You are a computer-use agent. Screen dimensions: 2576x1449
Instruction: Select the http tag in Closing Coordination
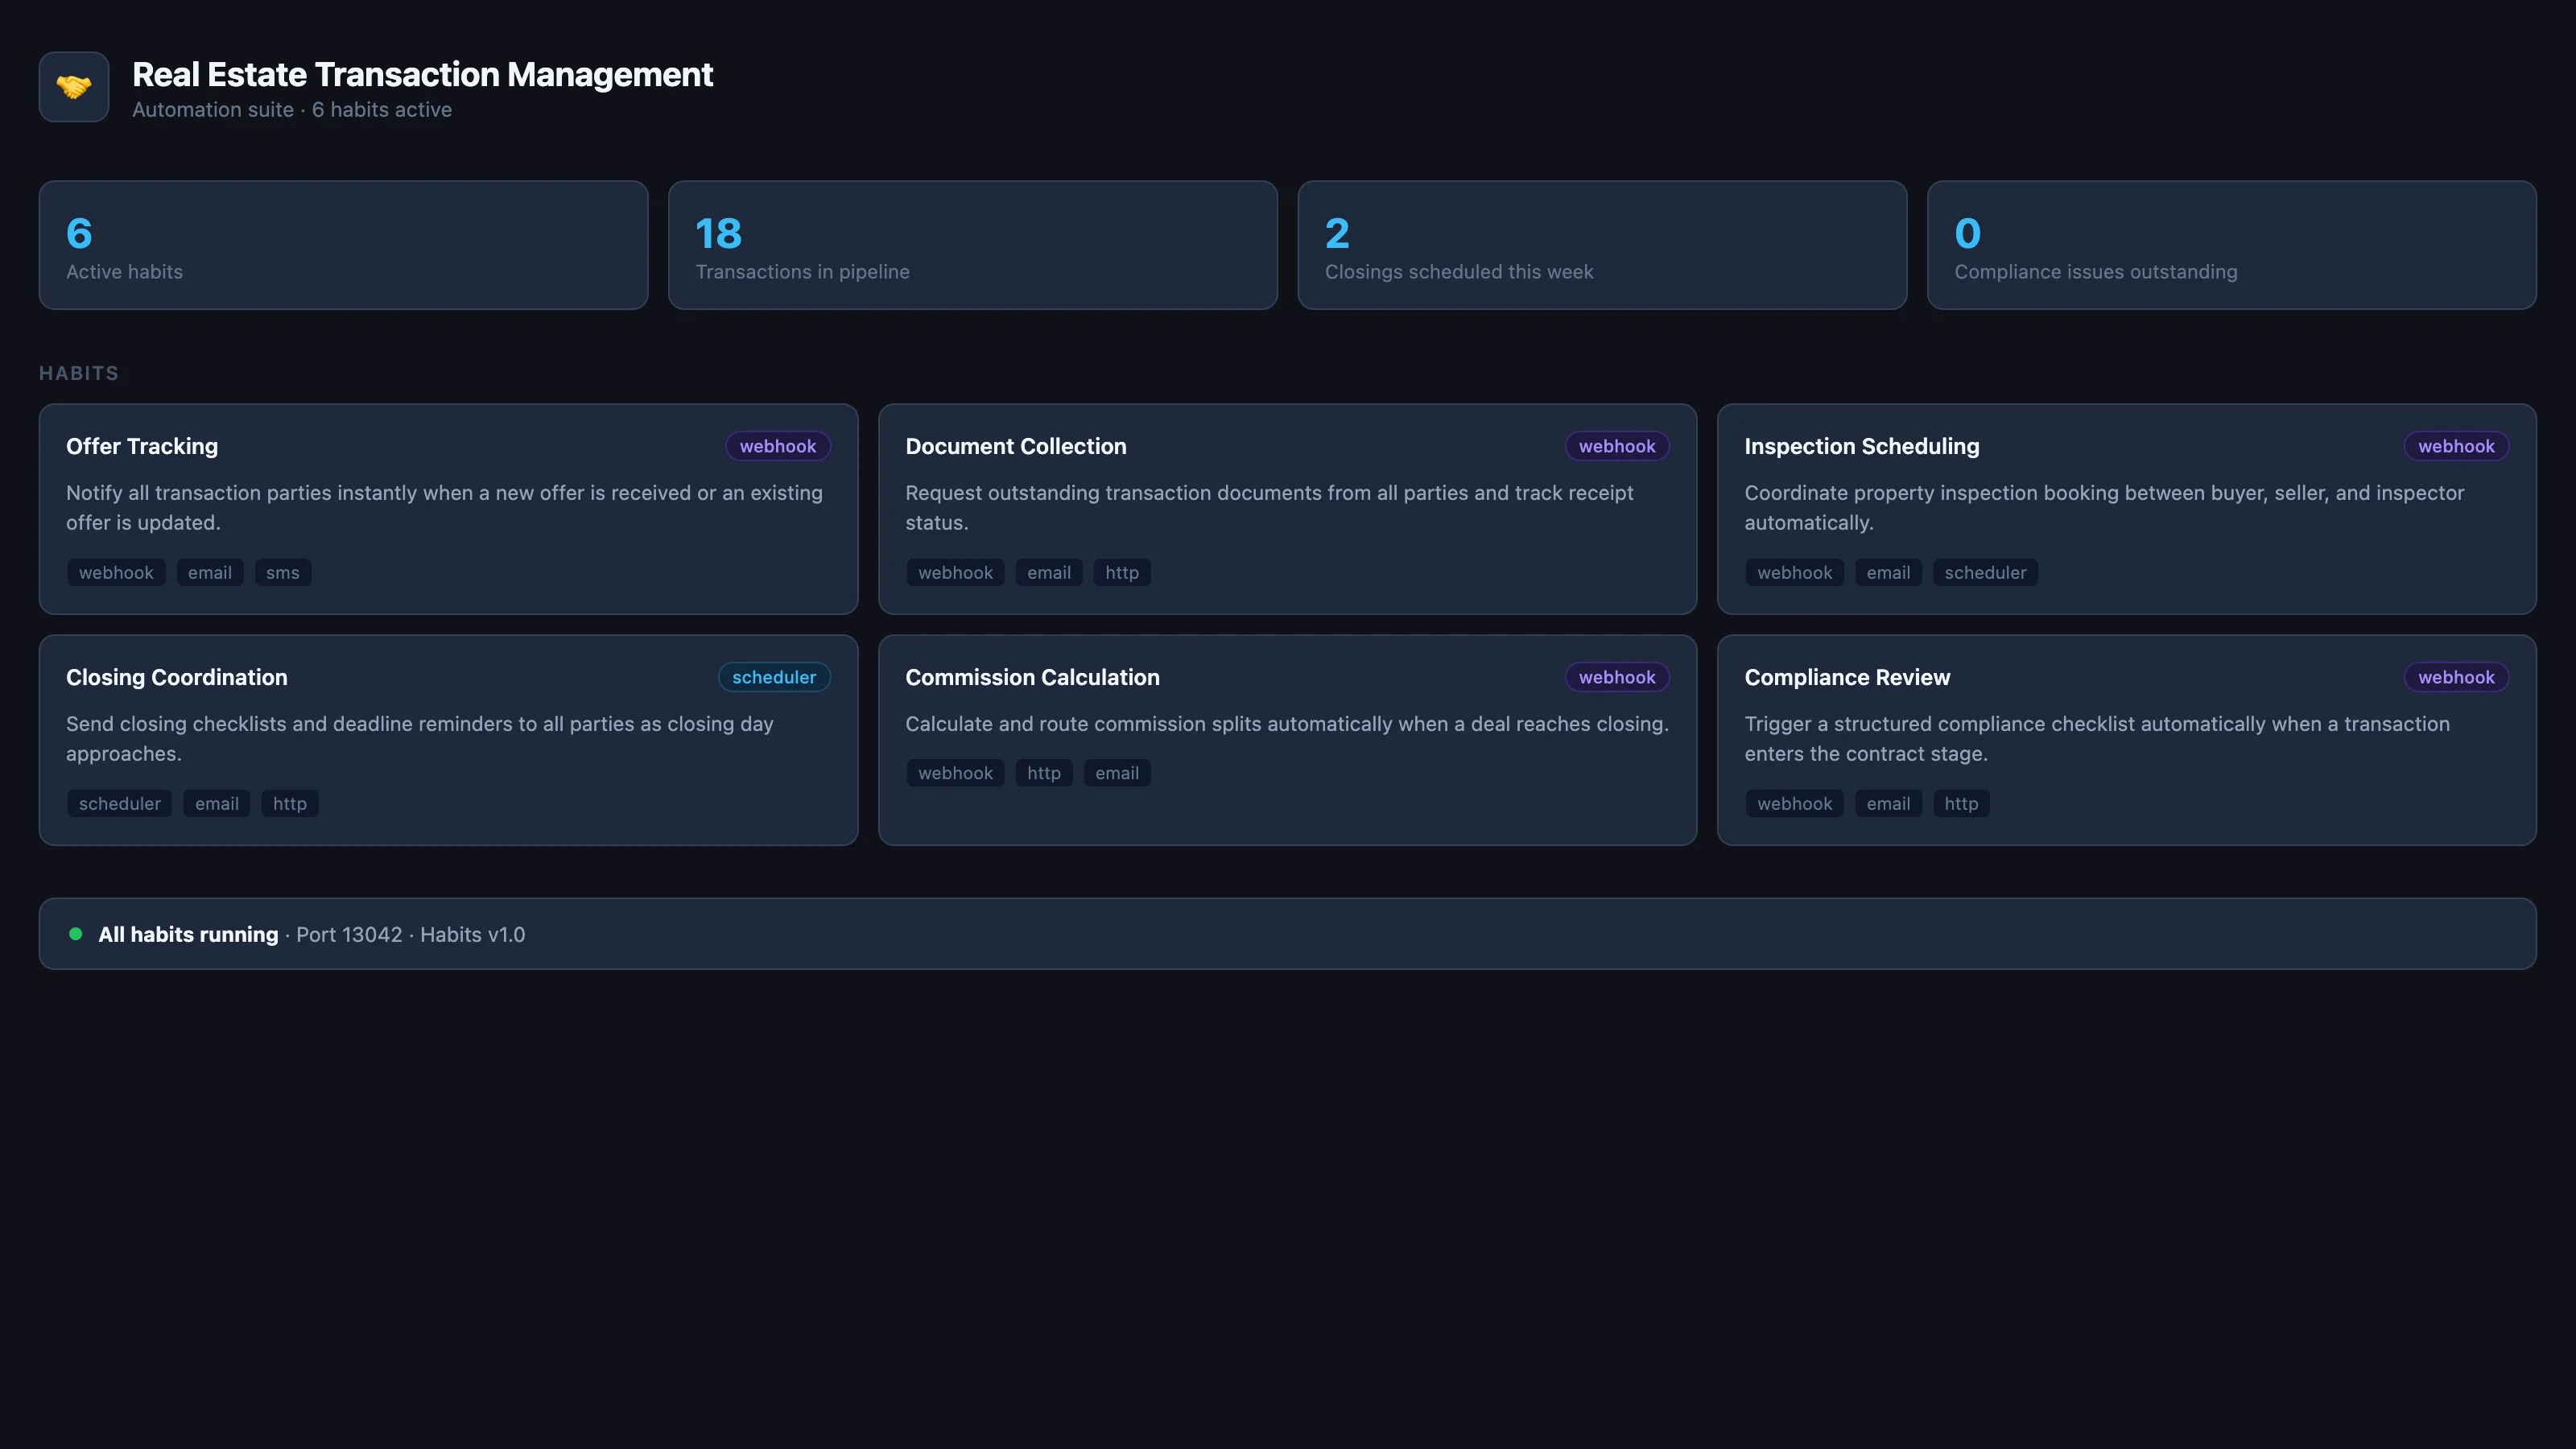(290, 804)
